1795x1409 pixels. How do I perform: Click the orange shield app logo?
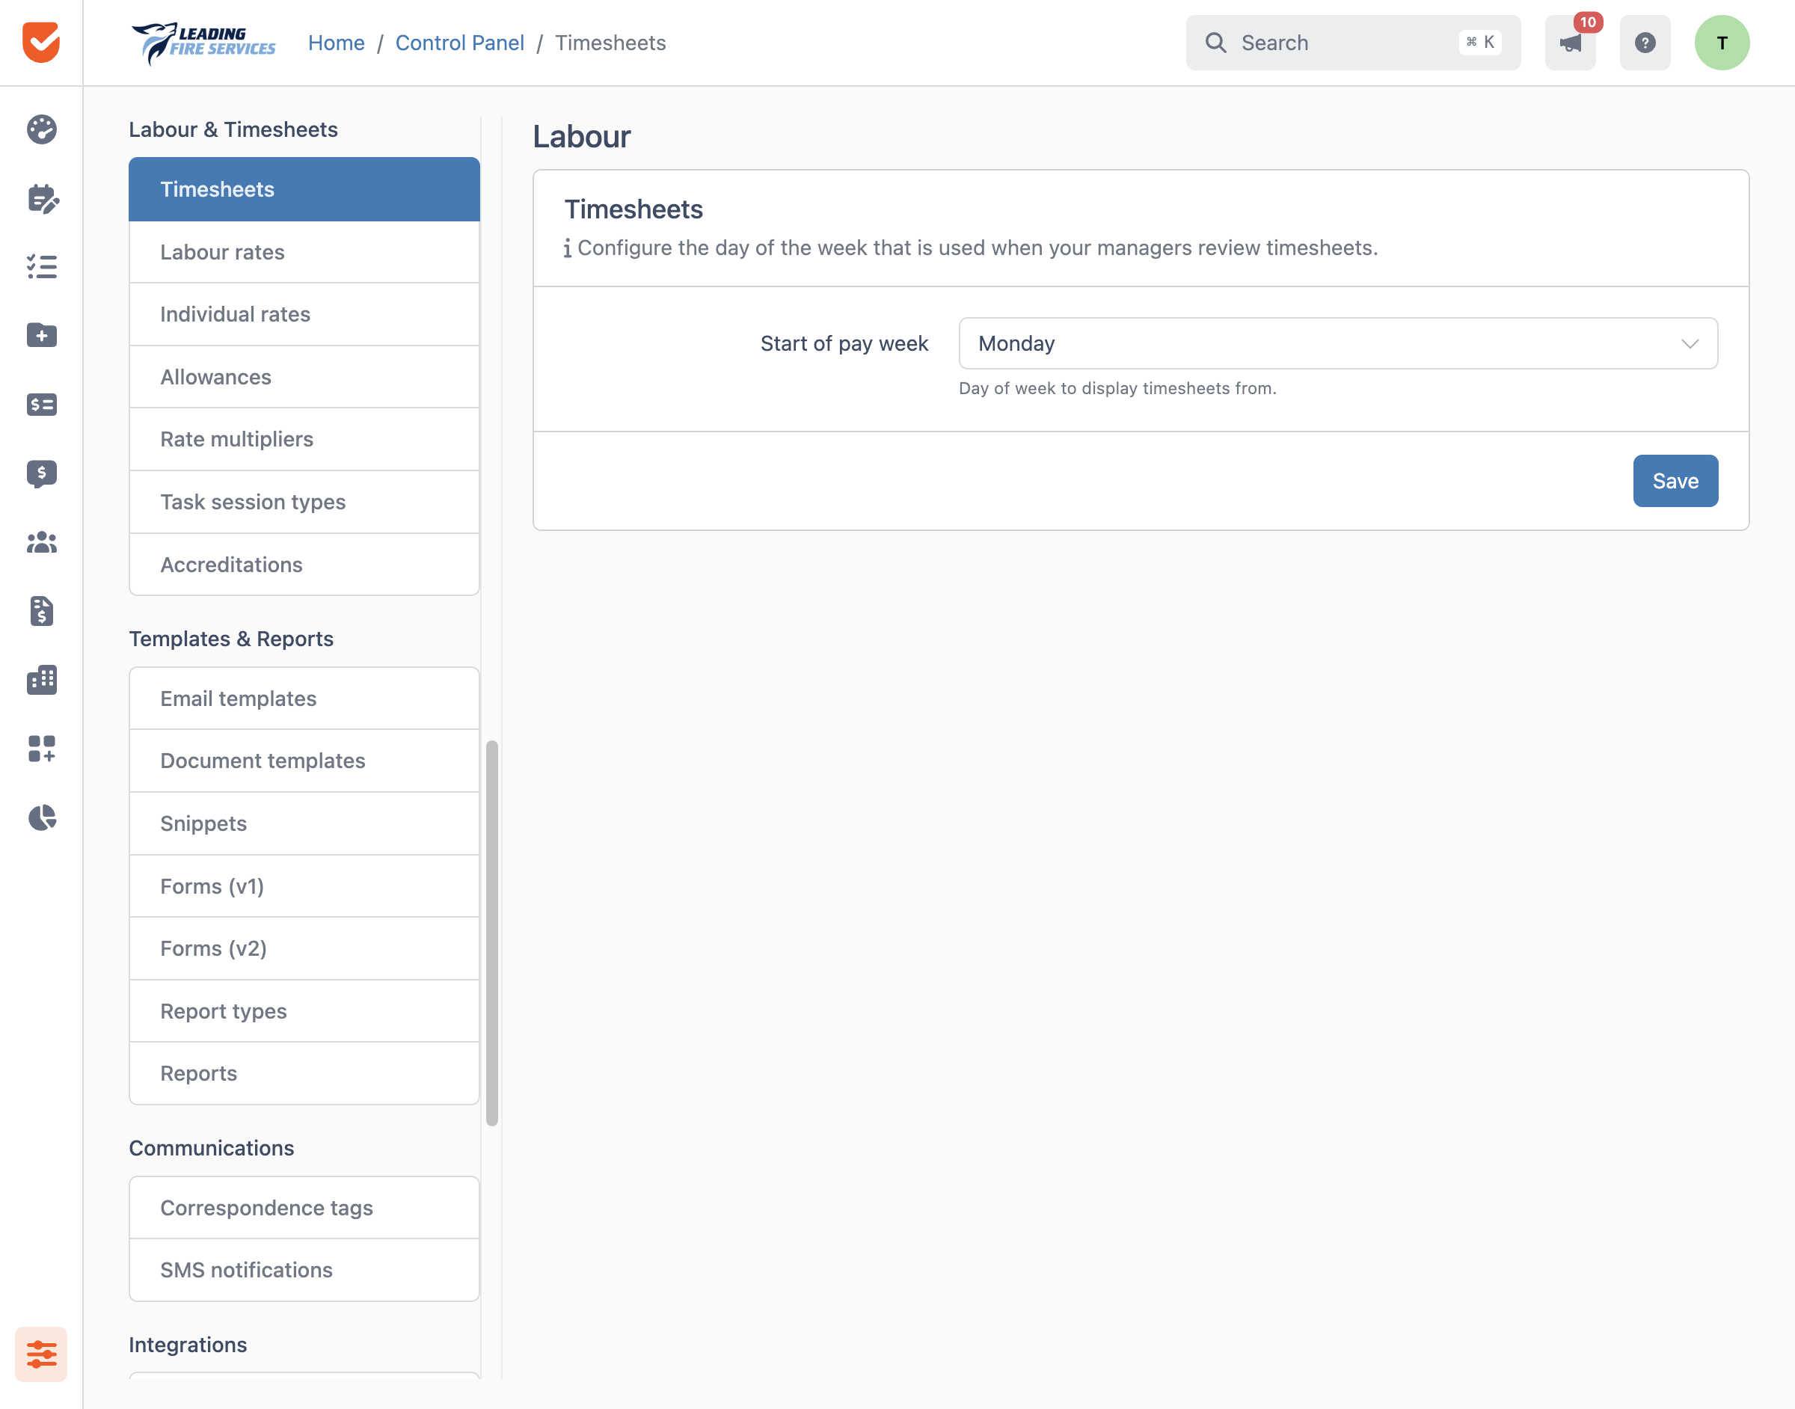click(x=41, y=42)
